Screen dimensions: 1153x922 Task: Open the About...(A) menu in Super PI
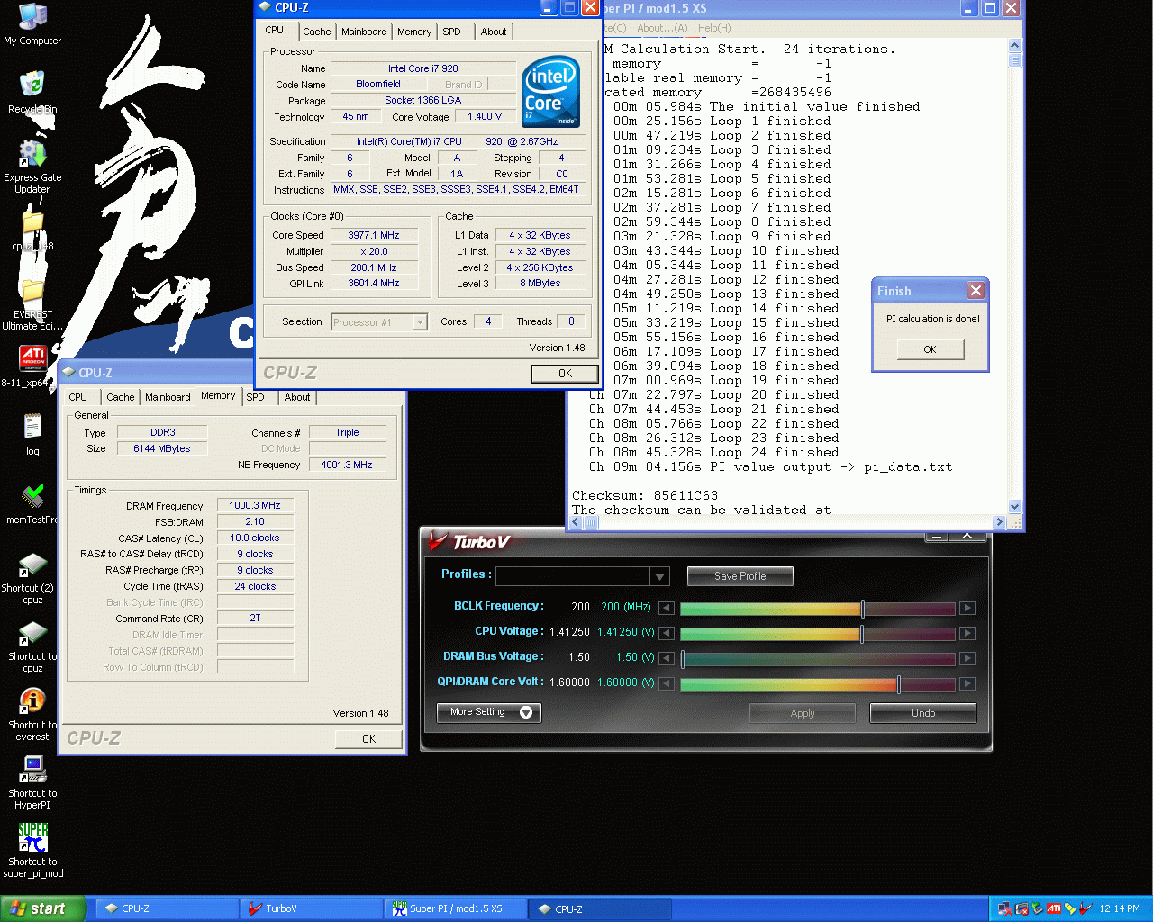[662, 28]
